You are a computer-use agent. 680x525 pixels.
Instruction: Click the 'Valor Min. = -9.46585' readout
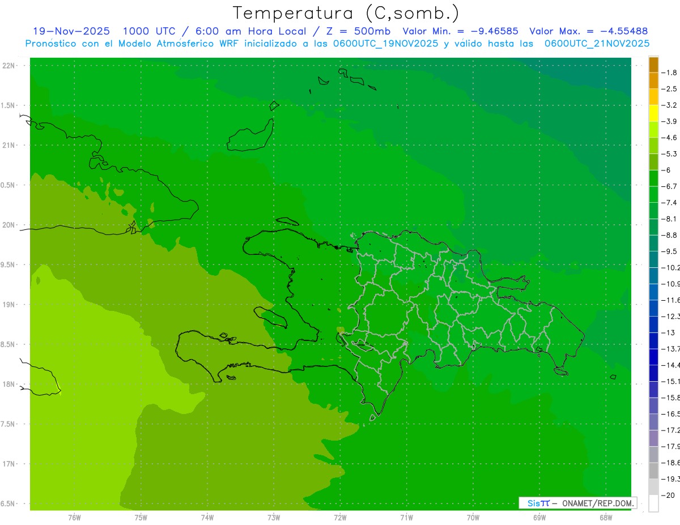pos(460,31)
